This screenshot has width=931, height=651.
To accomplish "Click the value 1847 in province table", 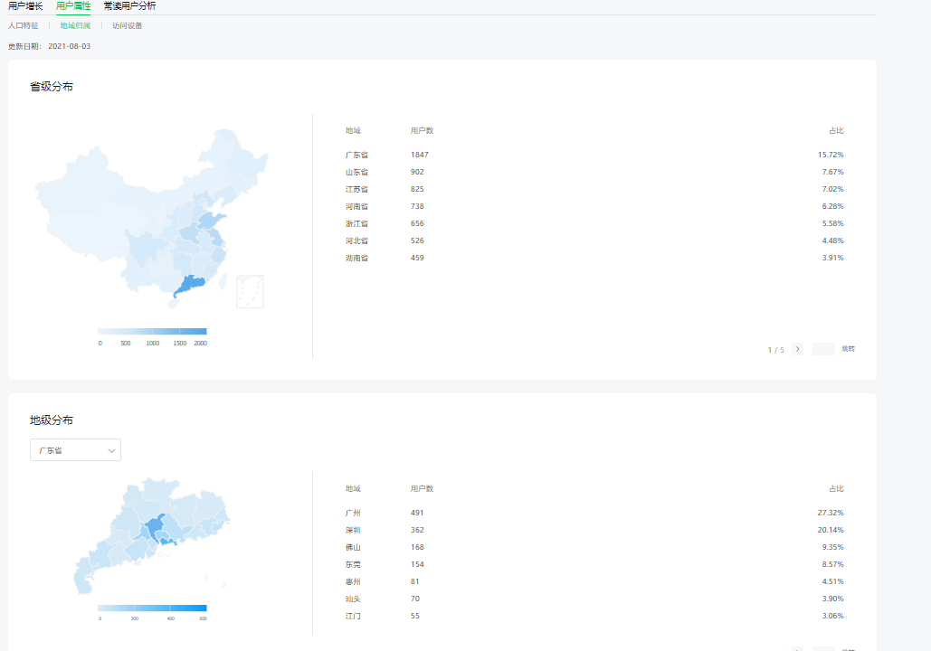I will (419, 155).
